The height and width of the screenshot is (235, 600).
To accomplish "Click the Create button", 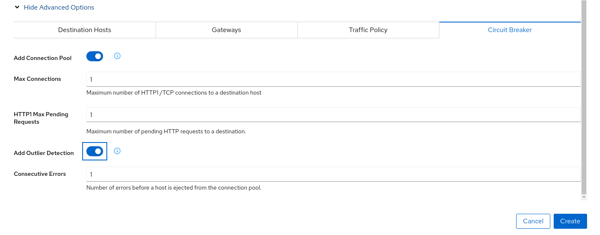I will pos(570,221).
